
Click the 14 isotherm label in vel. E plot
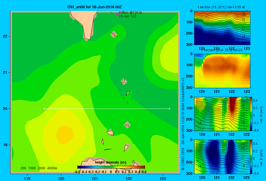pos(199,166)
